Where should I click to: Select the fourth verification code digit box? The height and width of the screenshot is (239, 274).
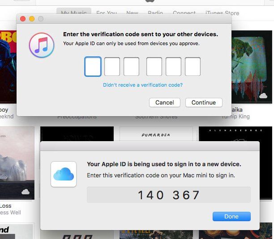coord(154,67)
